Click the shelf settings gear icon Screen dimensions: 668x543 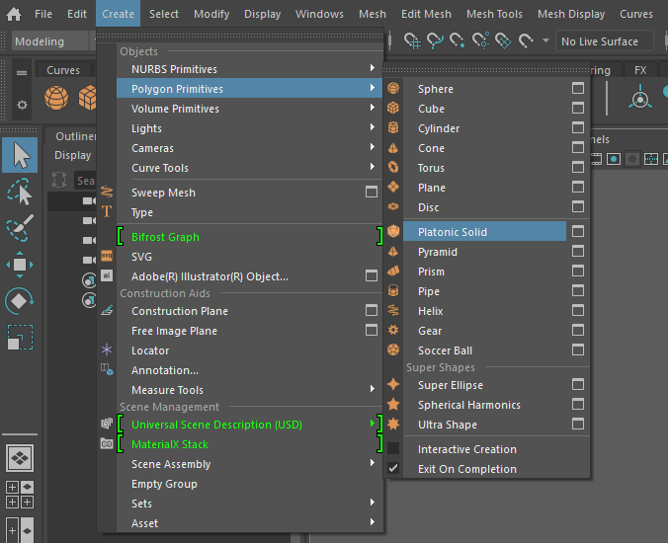22,105
